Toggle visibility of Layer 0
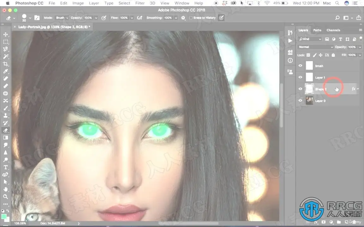This screenshot has width=364, height=227. coord(300,101)
